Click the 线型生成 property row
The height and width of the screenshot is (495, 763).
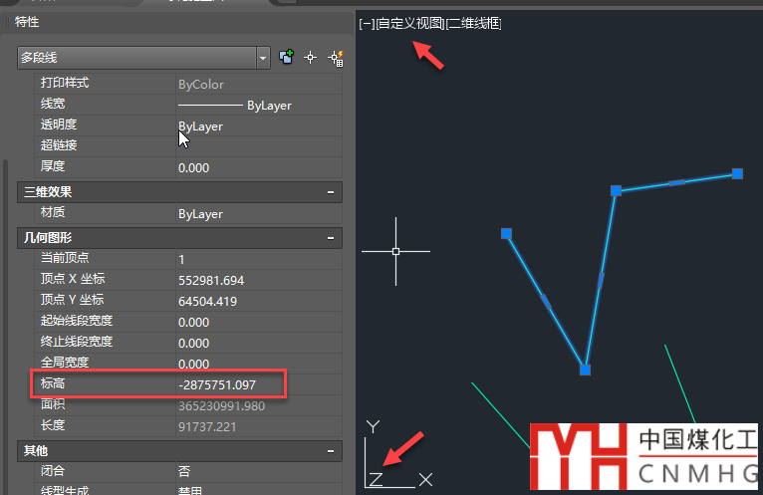pos(189,489)
